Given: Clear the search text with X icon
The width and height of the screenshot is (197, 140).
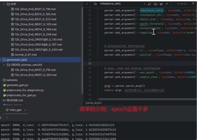Looking at the screenshot, I should point(144,4).
